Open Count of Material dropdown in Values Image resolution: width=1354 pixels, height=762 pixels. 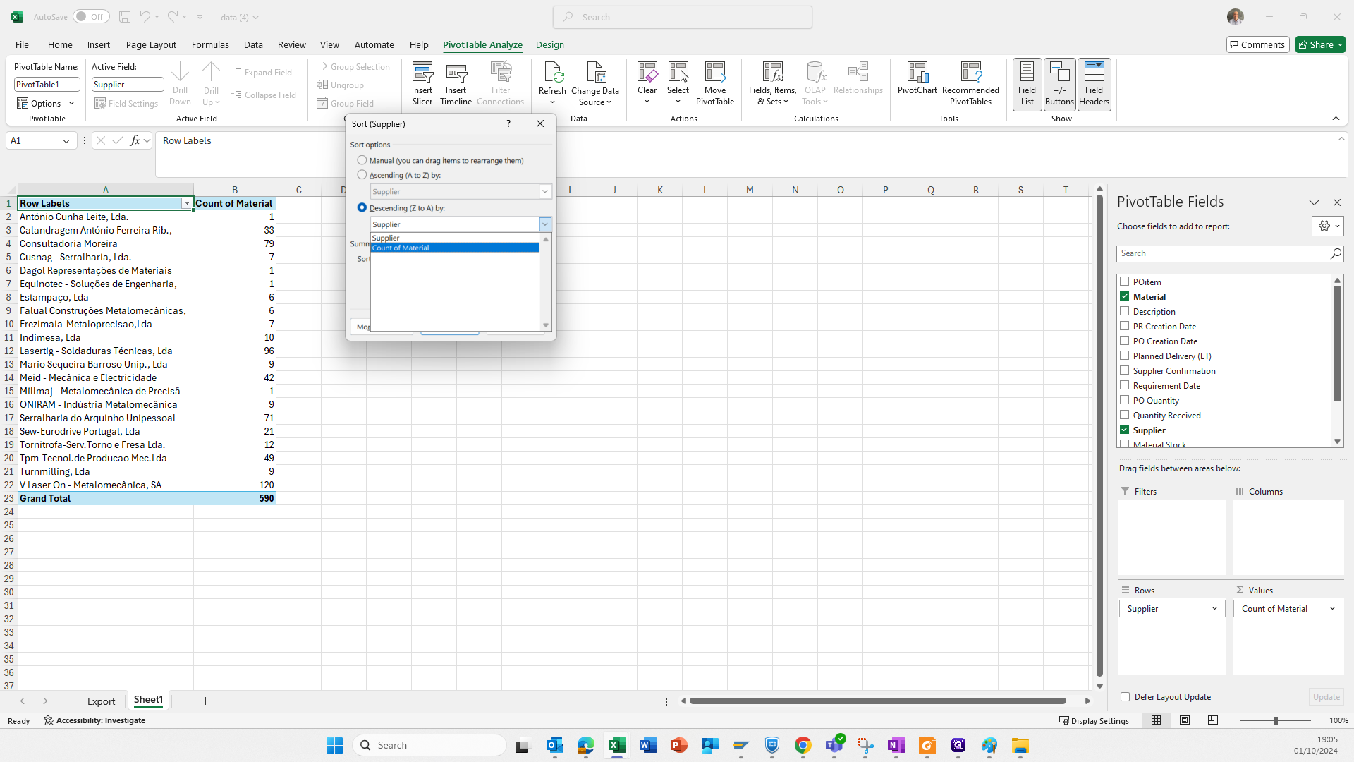(x=1332, y=608)
